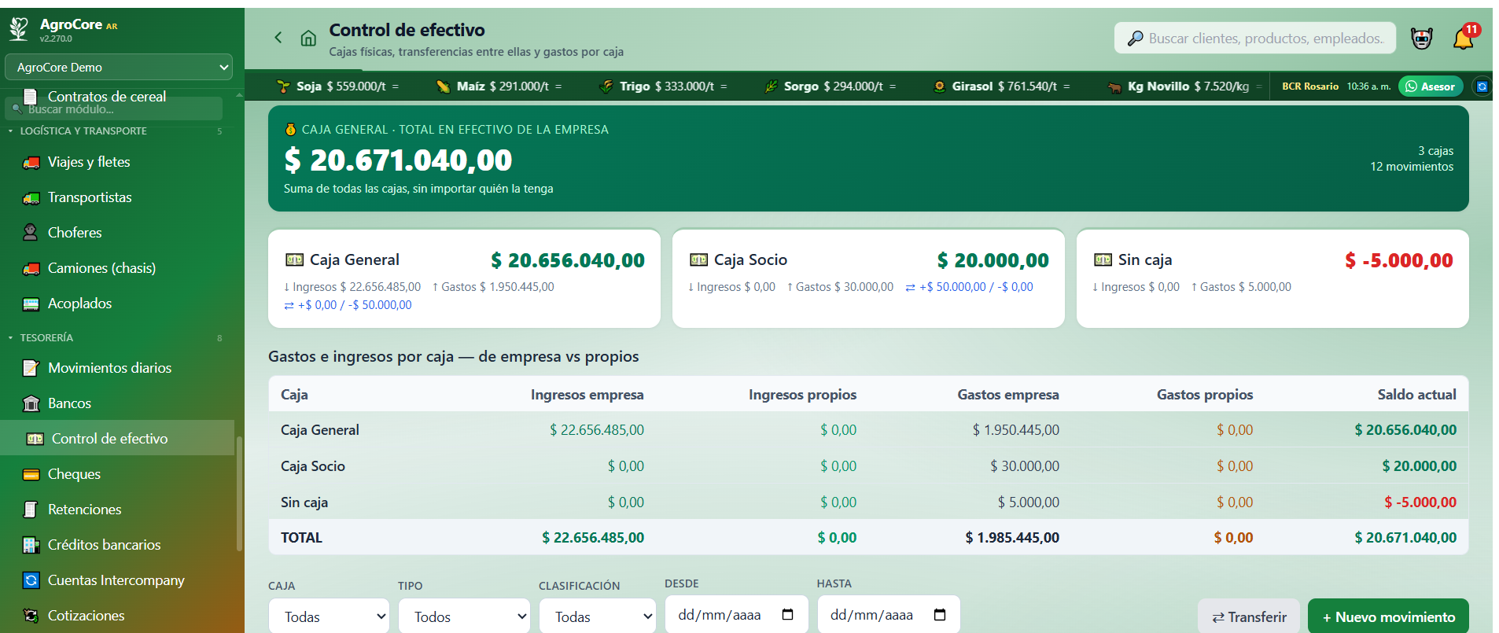Image resolution: width=1499 pixels, height=633 pixels.
Task: Open the CLASIFICACIÓN filter dropdown
Action: point(598,616)
